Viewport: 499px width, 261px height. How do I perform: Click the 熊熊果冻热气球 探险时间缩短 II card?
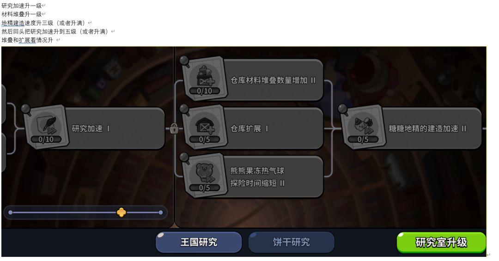coord(253,176)
